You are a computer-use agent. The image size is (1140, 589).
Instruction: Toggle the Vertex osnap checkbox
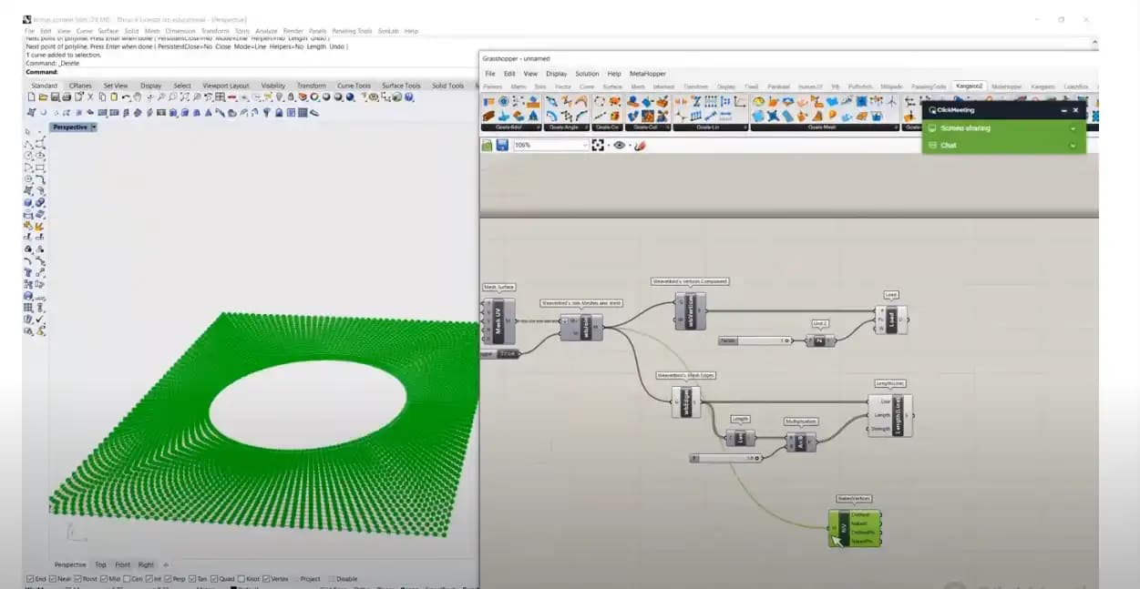[x=265, y=579]
